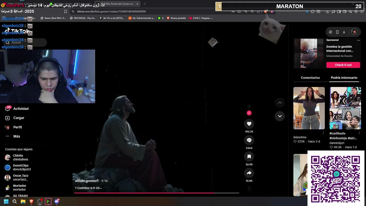Open DECOKASA - Piso A bookmark
Viewport: 366px width, 206px height.
83,18
